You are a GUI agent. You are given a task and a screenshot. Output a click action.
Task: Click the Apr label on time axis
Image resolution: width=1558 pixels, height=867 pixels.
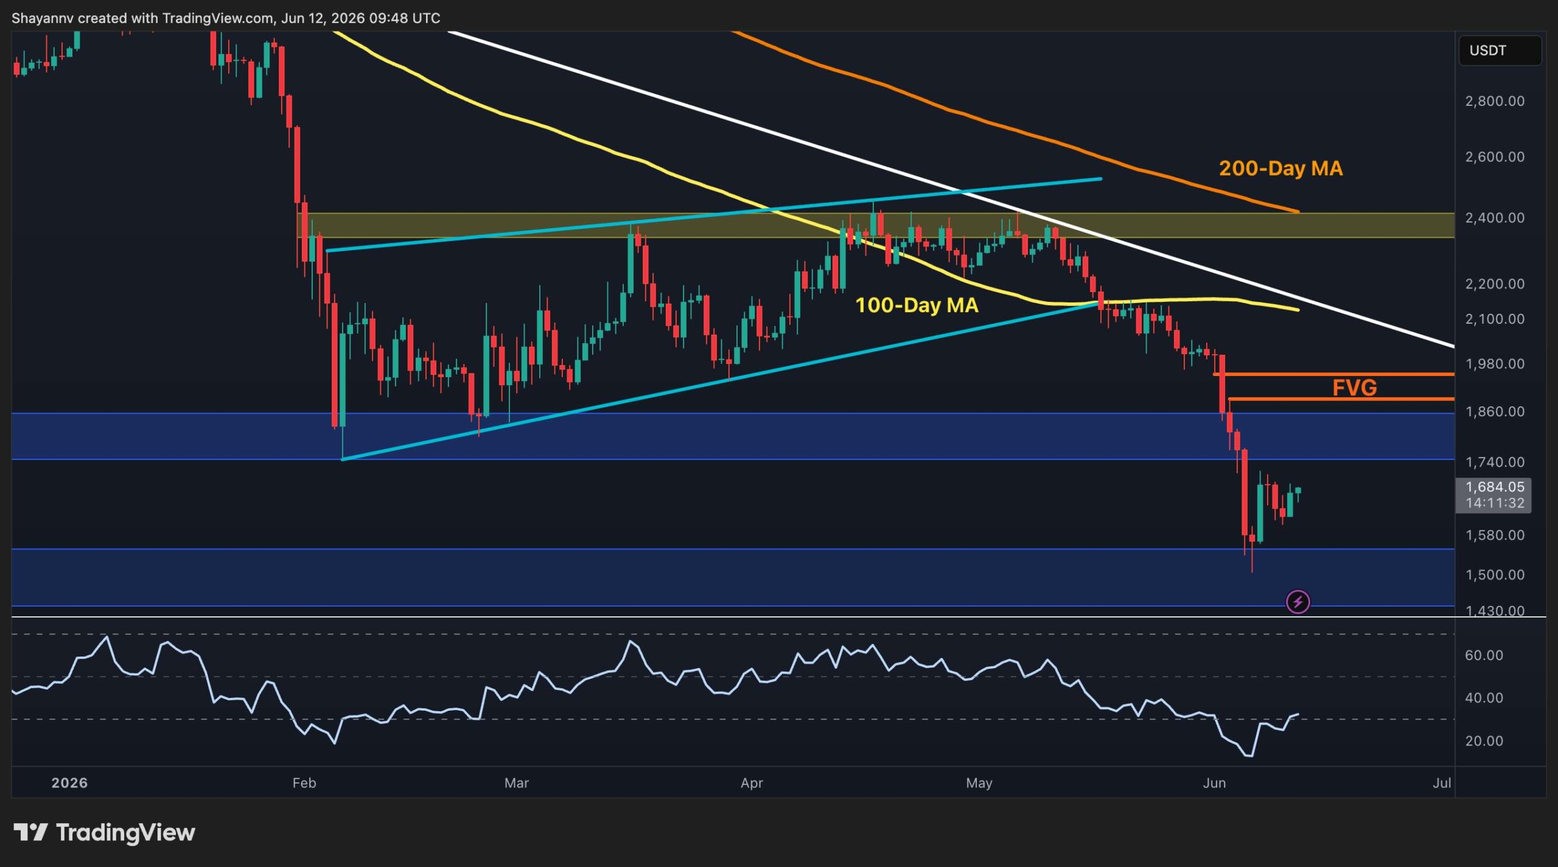752,783
